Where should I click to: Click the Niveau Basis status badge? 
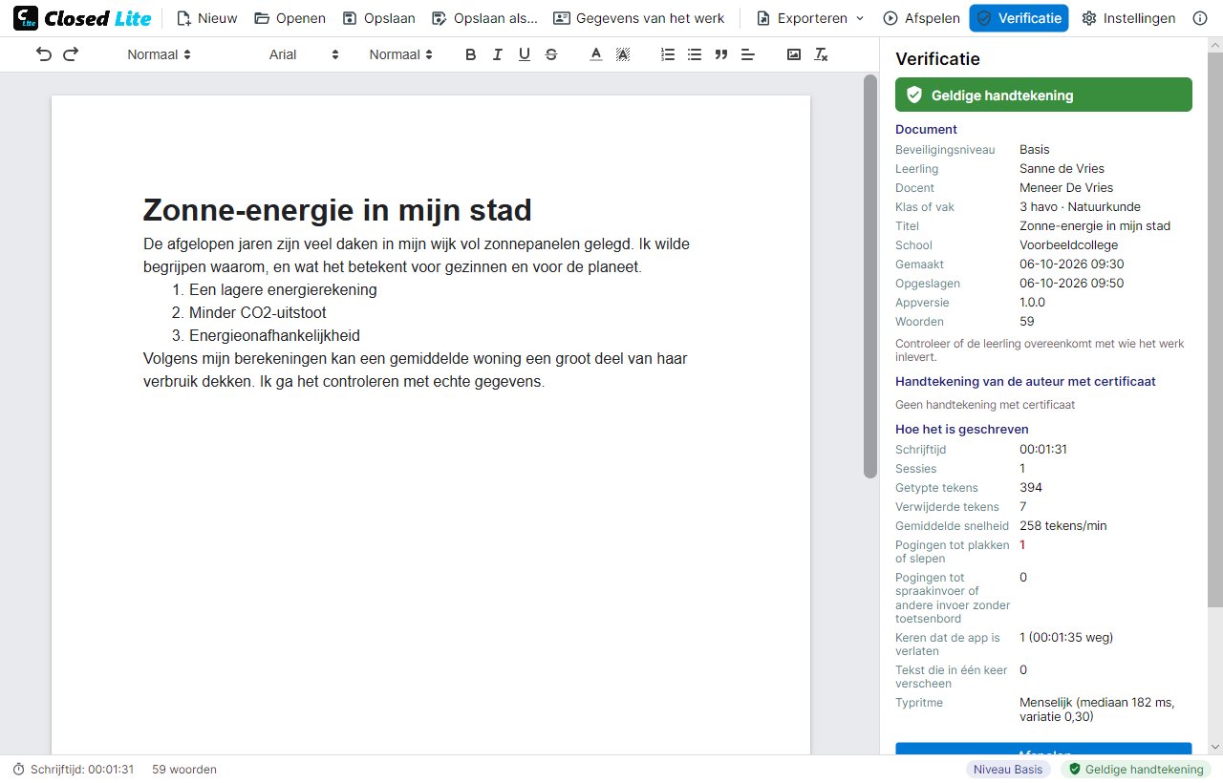(1008, 770)
